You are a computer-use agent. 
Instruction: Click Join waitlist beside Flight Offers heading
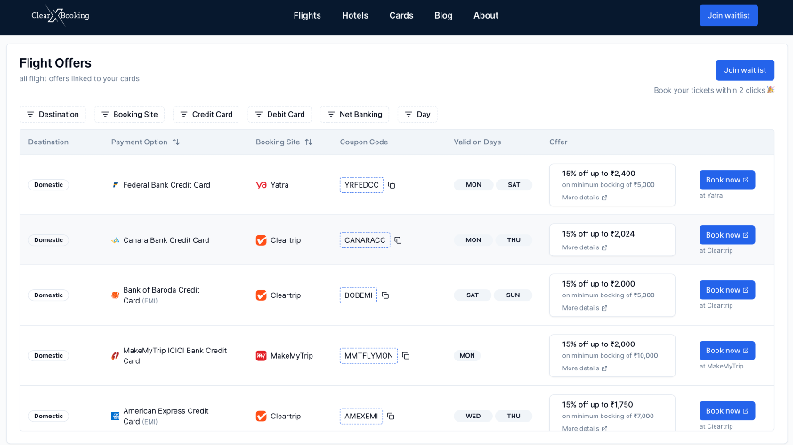click(745, 70)
